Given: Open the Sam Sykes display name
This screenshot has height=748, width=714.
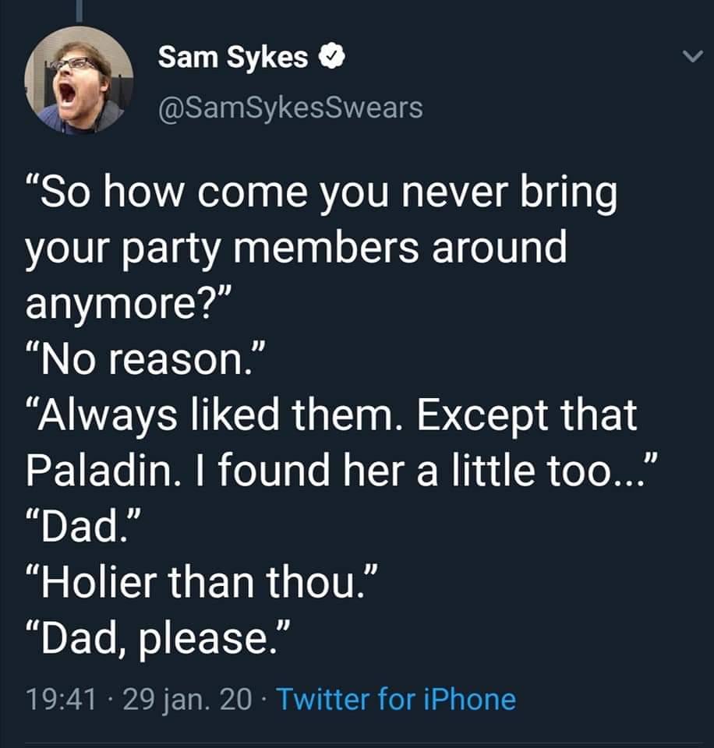Looking at the screenshot, I should (x=233, y=57).
